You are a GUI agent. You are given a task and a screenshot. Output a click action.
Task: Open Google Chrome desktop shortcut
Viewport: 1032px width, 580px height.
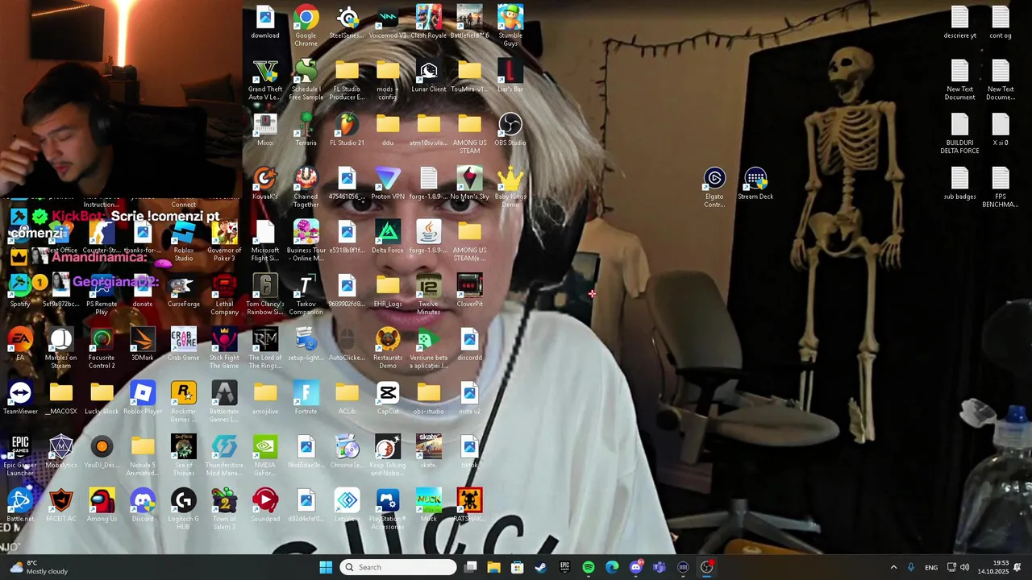pyautogui.click(x=306, y=25)
